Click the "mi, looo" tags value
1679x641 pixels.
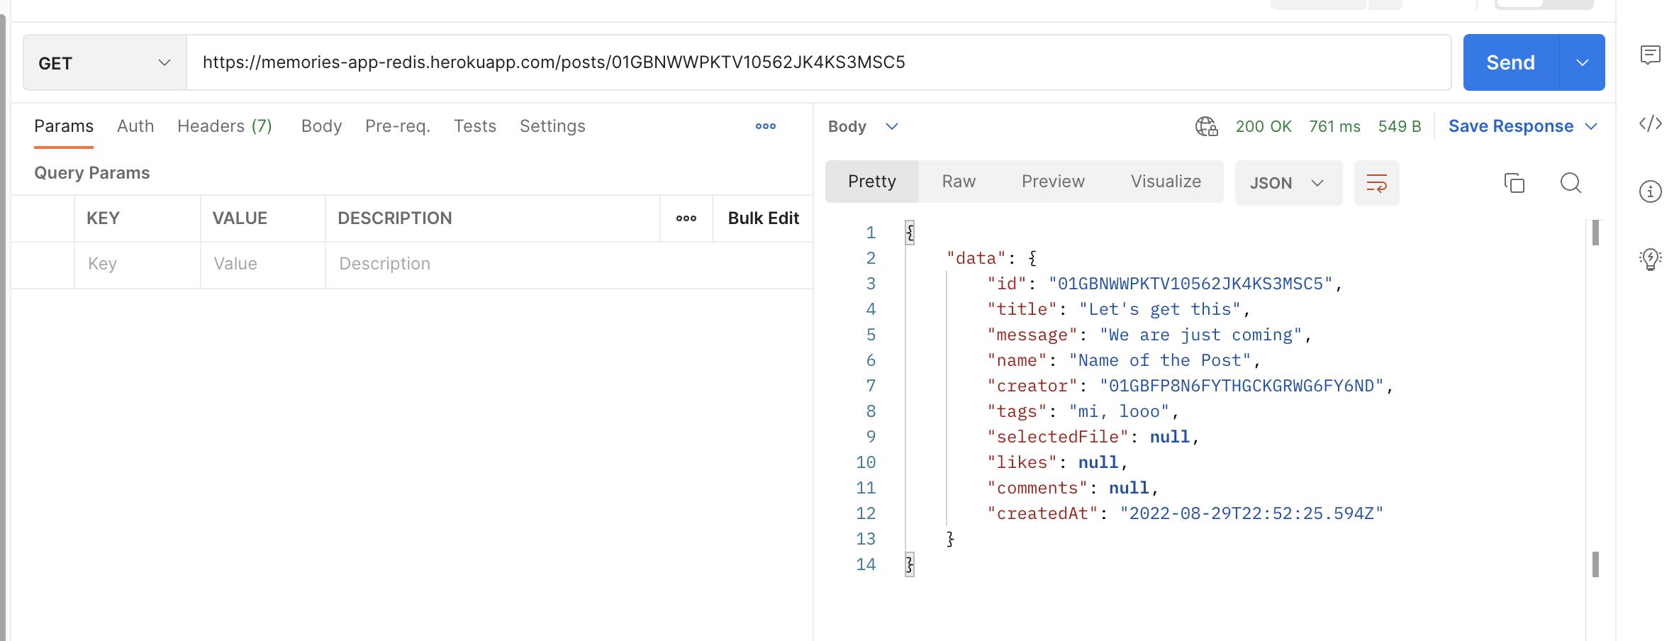click(x=1119, y=411)
